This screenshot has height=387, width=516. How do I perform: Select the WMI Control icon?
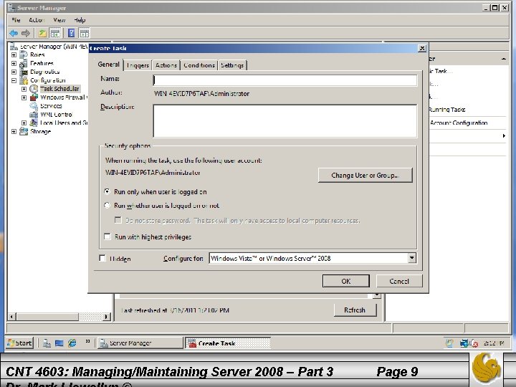[x=34, y=115]
